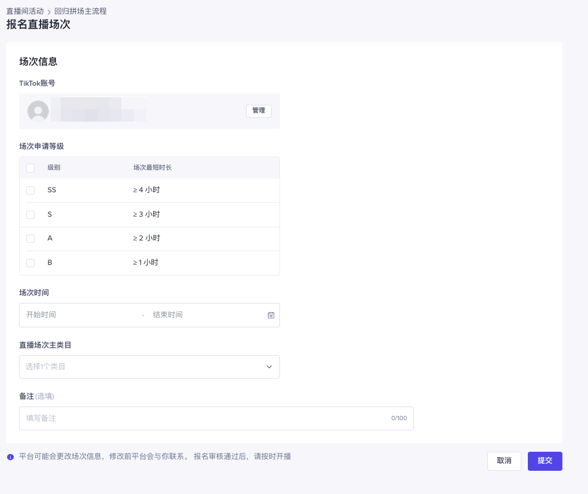The height and width of the screenshot is (494, 588).
Task: Check the S level checkbox
Action: 30,214
